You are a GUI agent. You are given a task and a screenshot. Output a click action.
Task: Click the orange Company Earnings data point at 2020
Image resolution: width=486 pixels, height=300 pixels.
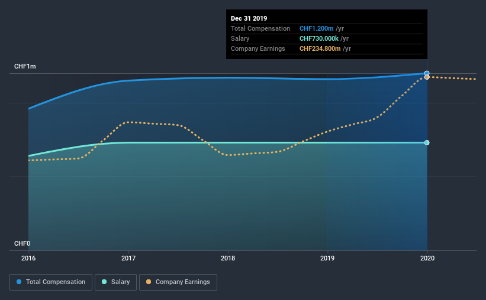(427, 77)
